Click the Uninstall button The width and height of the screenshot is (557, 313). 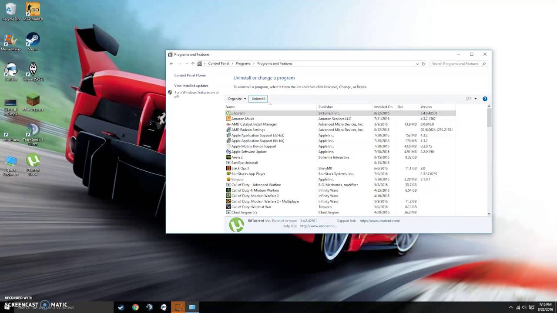(258, 99)
